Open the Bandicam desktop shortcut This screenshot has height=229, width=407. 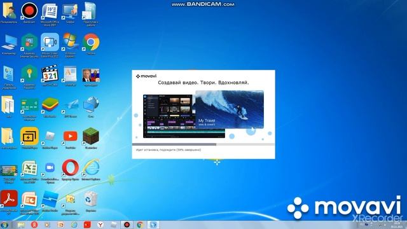point(29,11)
